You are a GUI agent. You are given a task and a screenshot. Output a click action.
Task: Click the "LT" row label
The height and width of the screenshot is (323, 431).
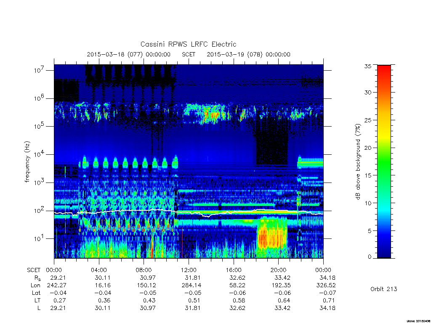point(37,300)
